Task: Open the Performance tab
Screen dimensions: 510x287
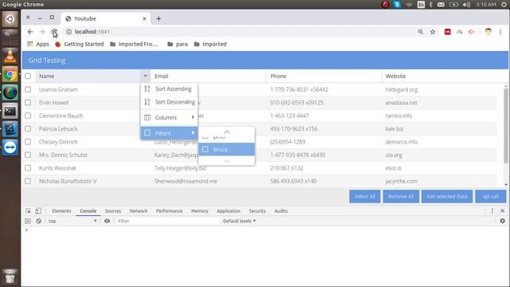Action: (x=169, y=210)
